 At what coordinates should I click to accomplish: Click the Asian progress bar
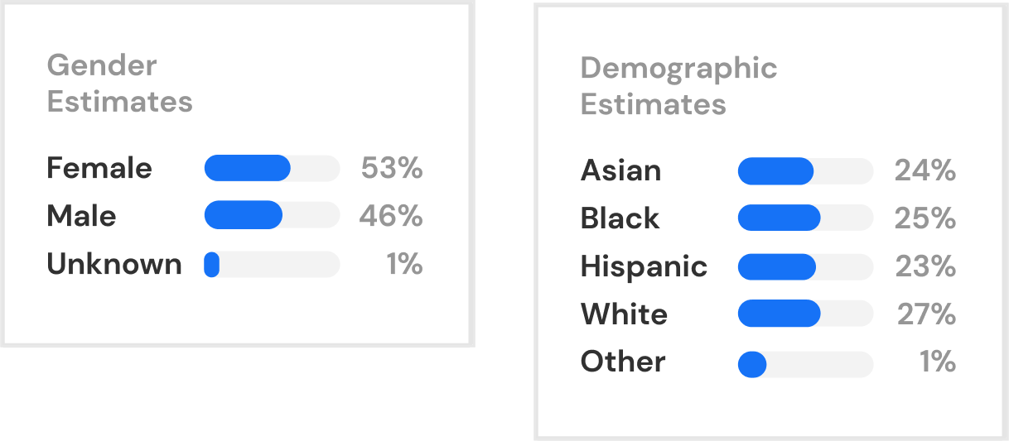(805, 171)
